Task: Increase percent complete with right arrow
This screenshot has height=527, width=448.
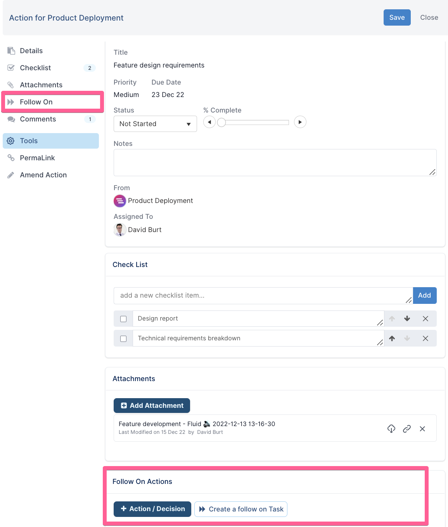Action: (300, 122)
